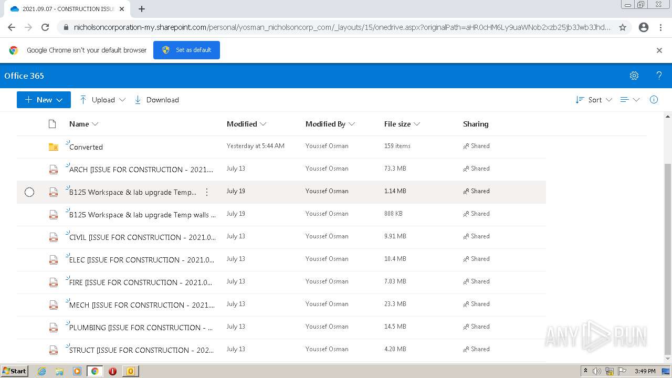
Task: Switch view options list icon
Action: click(x=629, y=100)
